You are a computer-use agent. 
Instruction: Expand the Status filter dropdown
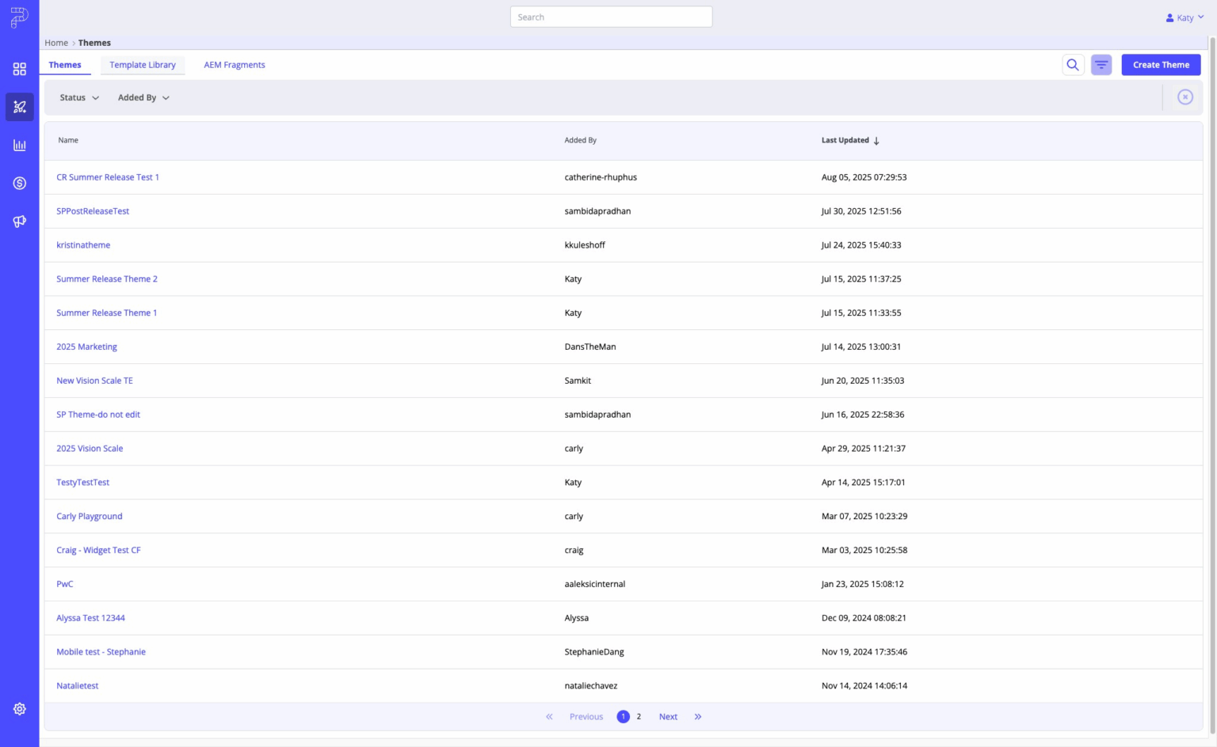79,98
